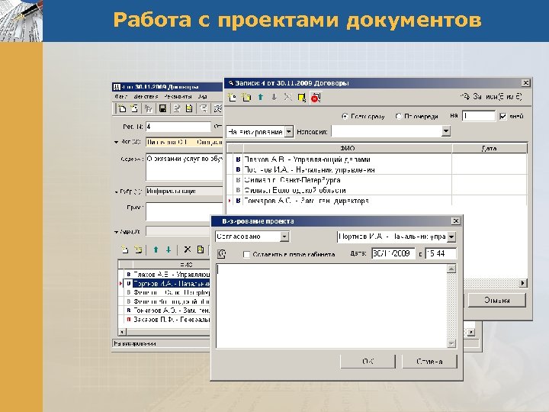Click the large comment text area in dialog

pos(332,306)
